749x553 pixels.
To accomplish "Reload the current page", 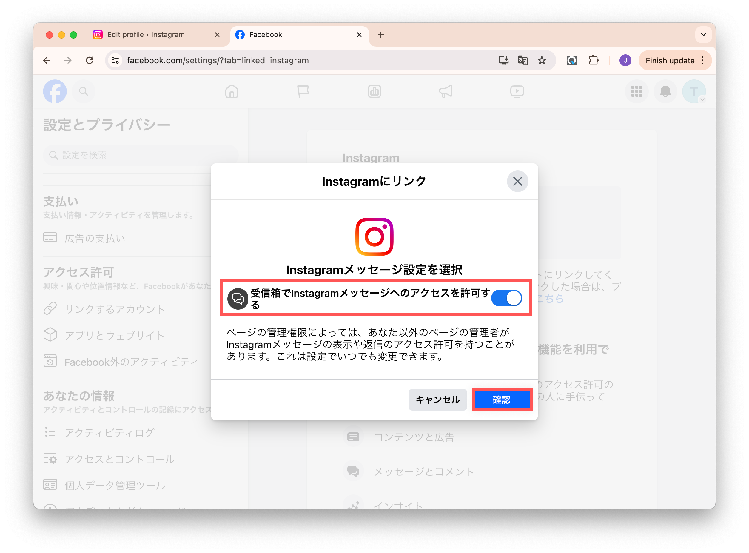I will [x=89, y=60].
